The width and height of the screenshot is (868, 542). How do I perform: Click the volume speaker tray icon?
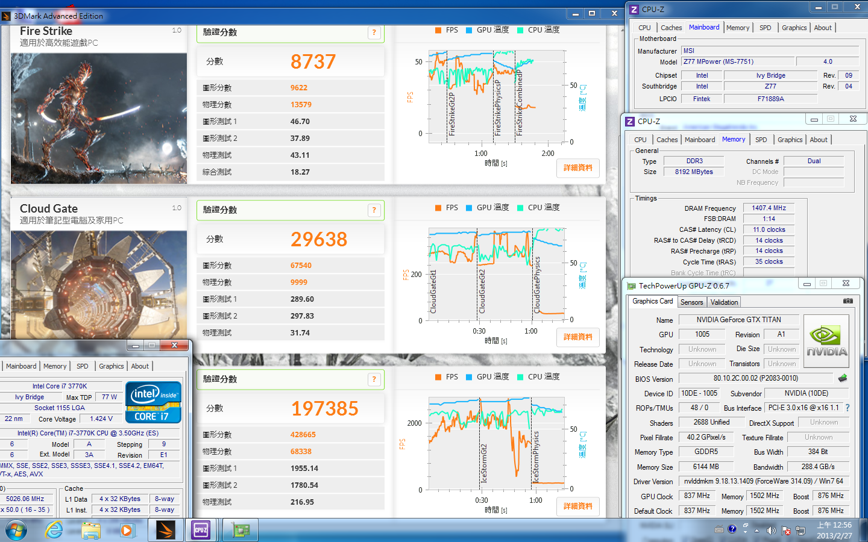[x=771, y=531]
